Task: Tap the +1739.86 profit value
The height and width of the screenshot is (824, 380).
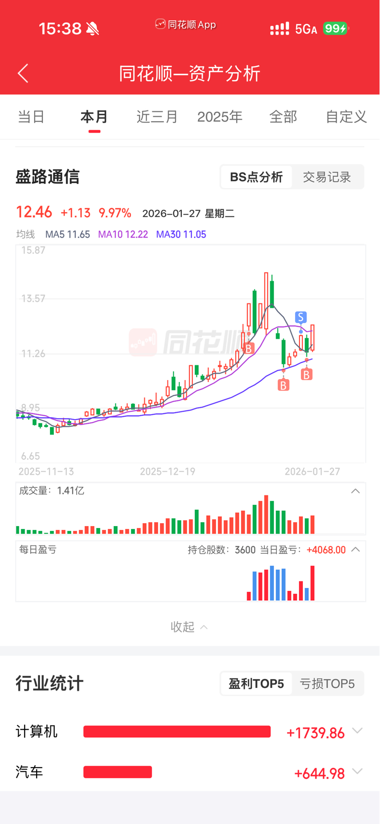Action: pyautogui.click(x=315, y=733)
